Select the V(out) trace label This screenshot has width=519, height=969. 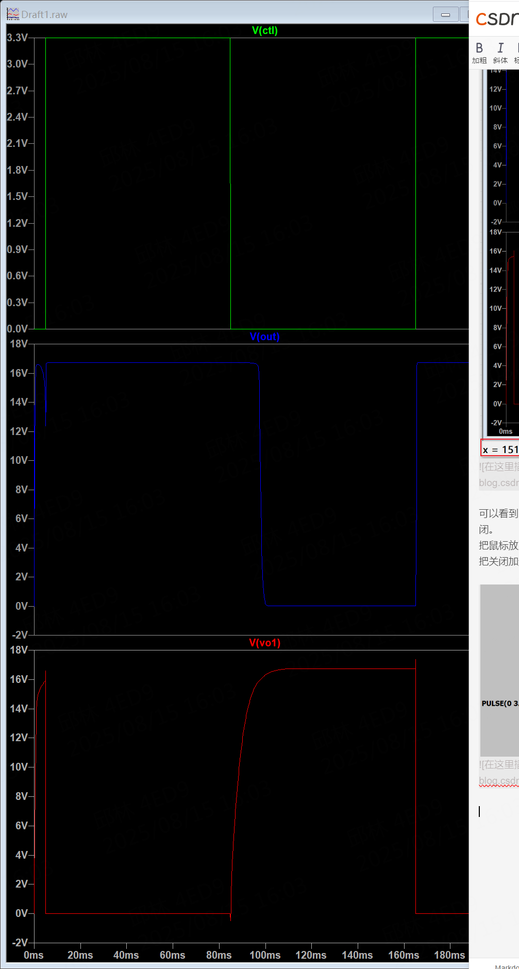click(265, 337)
